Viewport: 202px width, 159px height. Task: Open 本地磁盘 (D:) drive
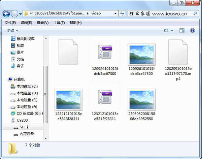click(24, 93)
